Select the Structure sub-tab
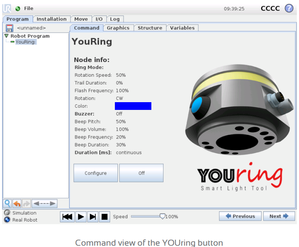Image resolution: width=299 pixels, height=247 pixels. [x=150, y=28]
